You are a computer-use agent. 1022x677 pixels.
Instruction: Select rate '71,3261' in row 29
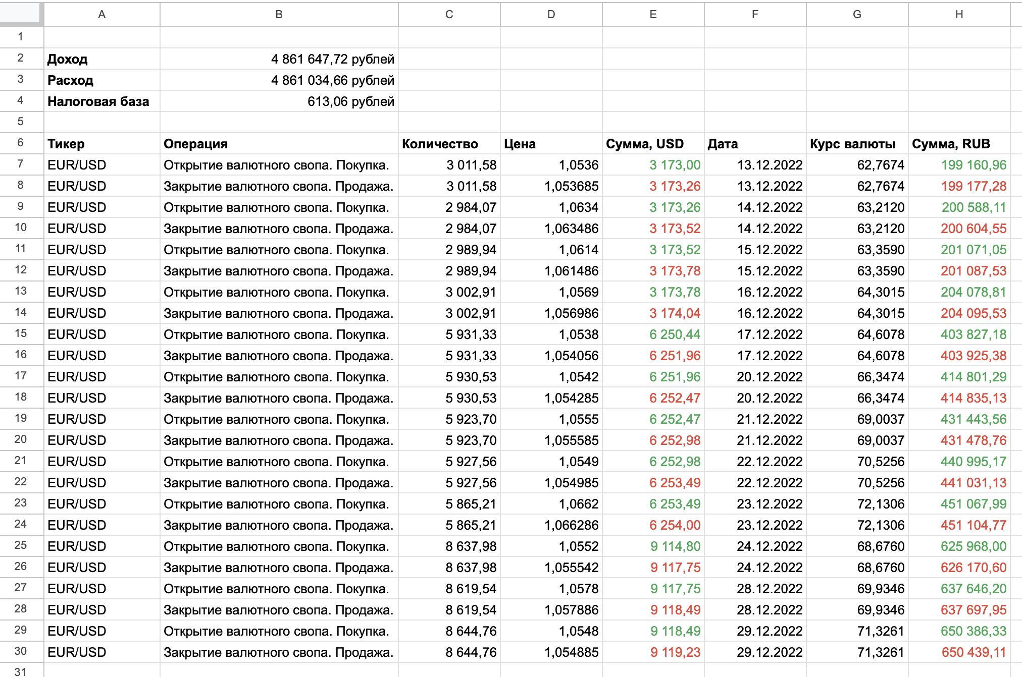coord(857,631)
